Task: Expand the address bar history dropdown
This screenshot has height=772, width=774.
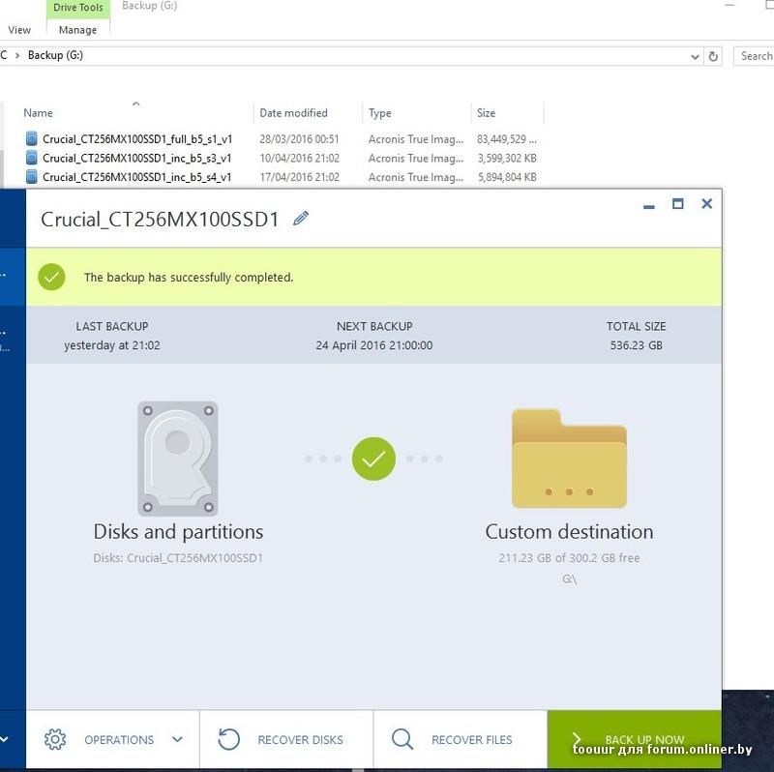Action: click(x=695, y=56)
